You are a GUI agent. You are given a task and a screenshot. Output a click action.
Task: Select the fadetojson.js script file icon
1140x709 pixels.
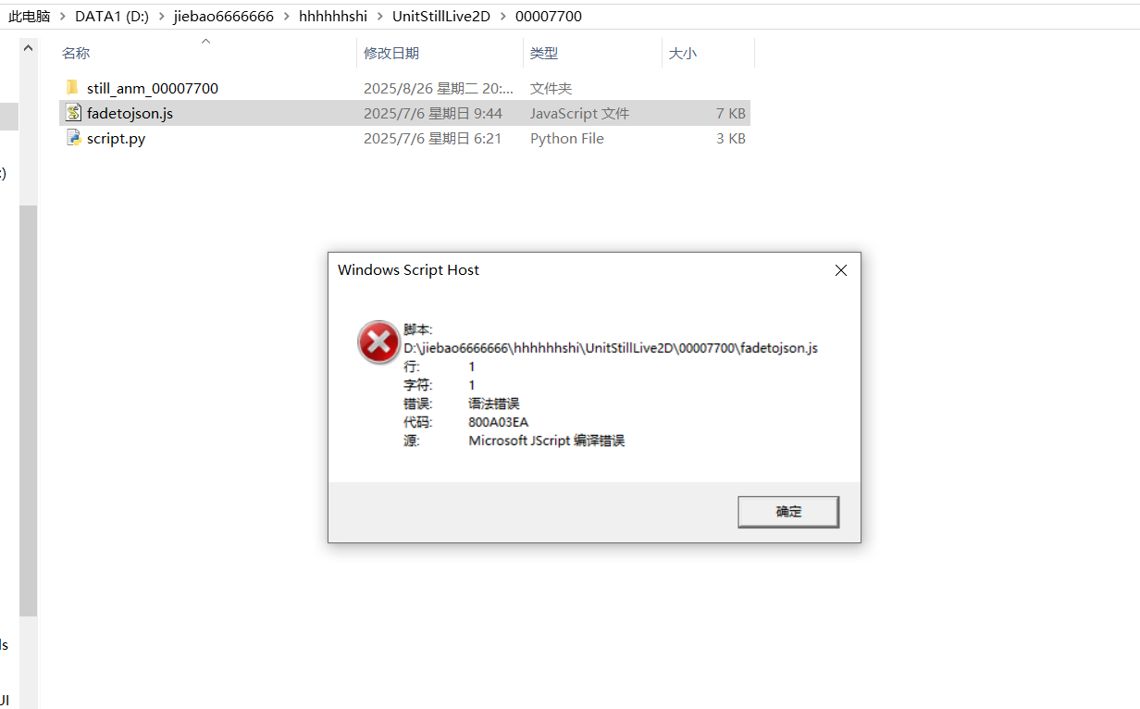pos(73,113)
